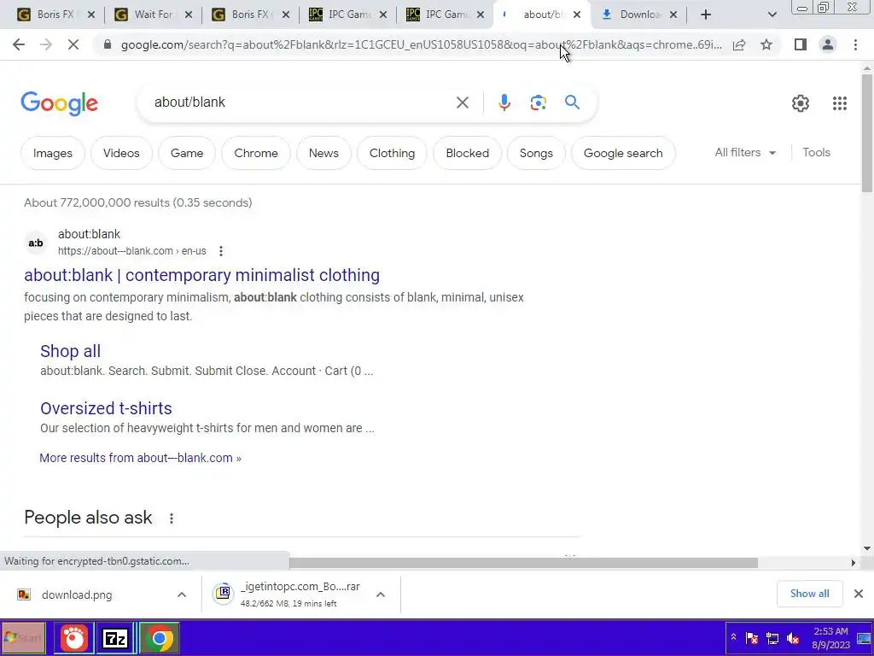This screenshot has width=874, height=656.
Task: Open the about:blank result options dots
Action: tap(221, 251)
